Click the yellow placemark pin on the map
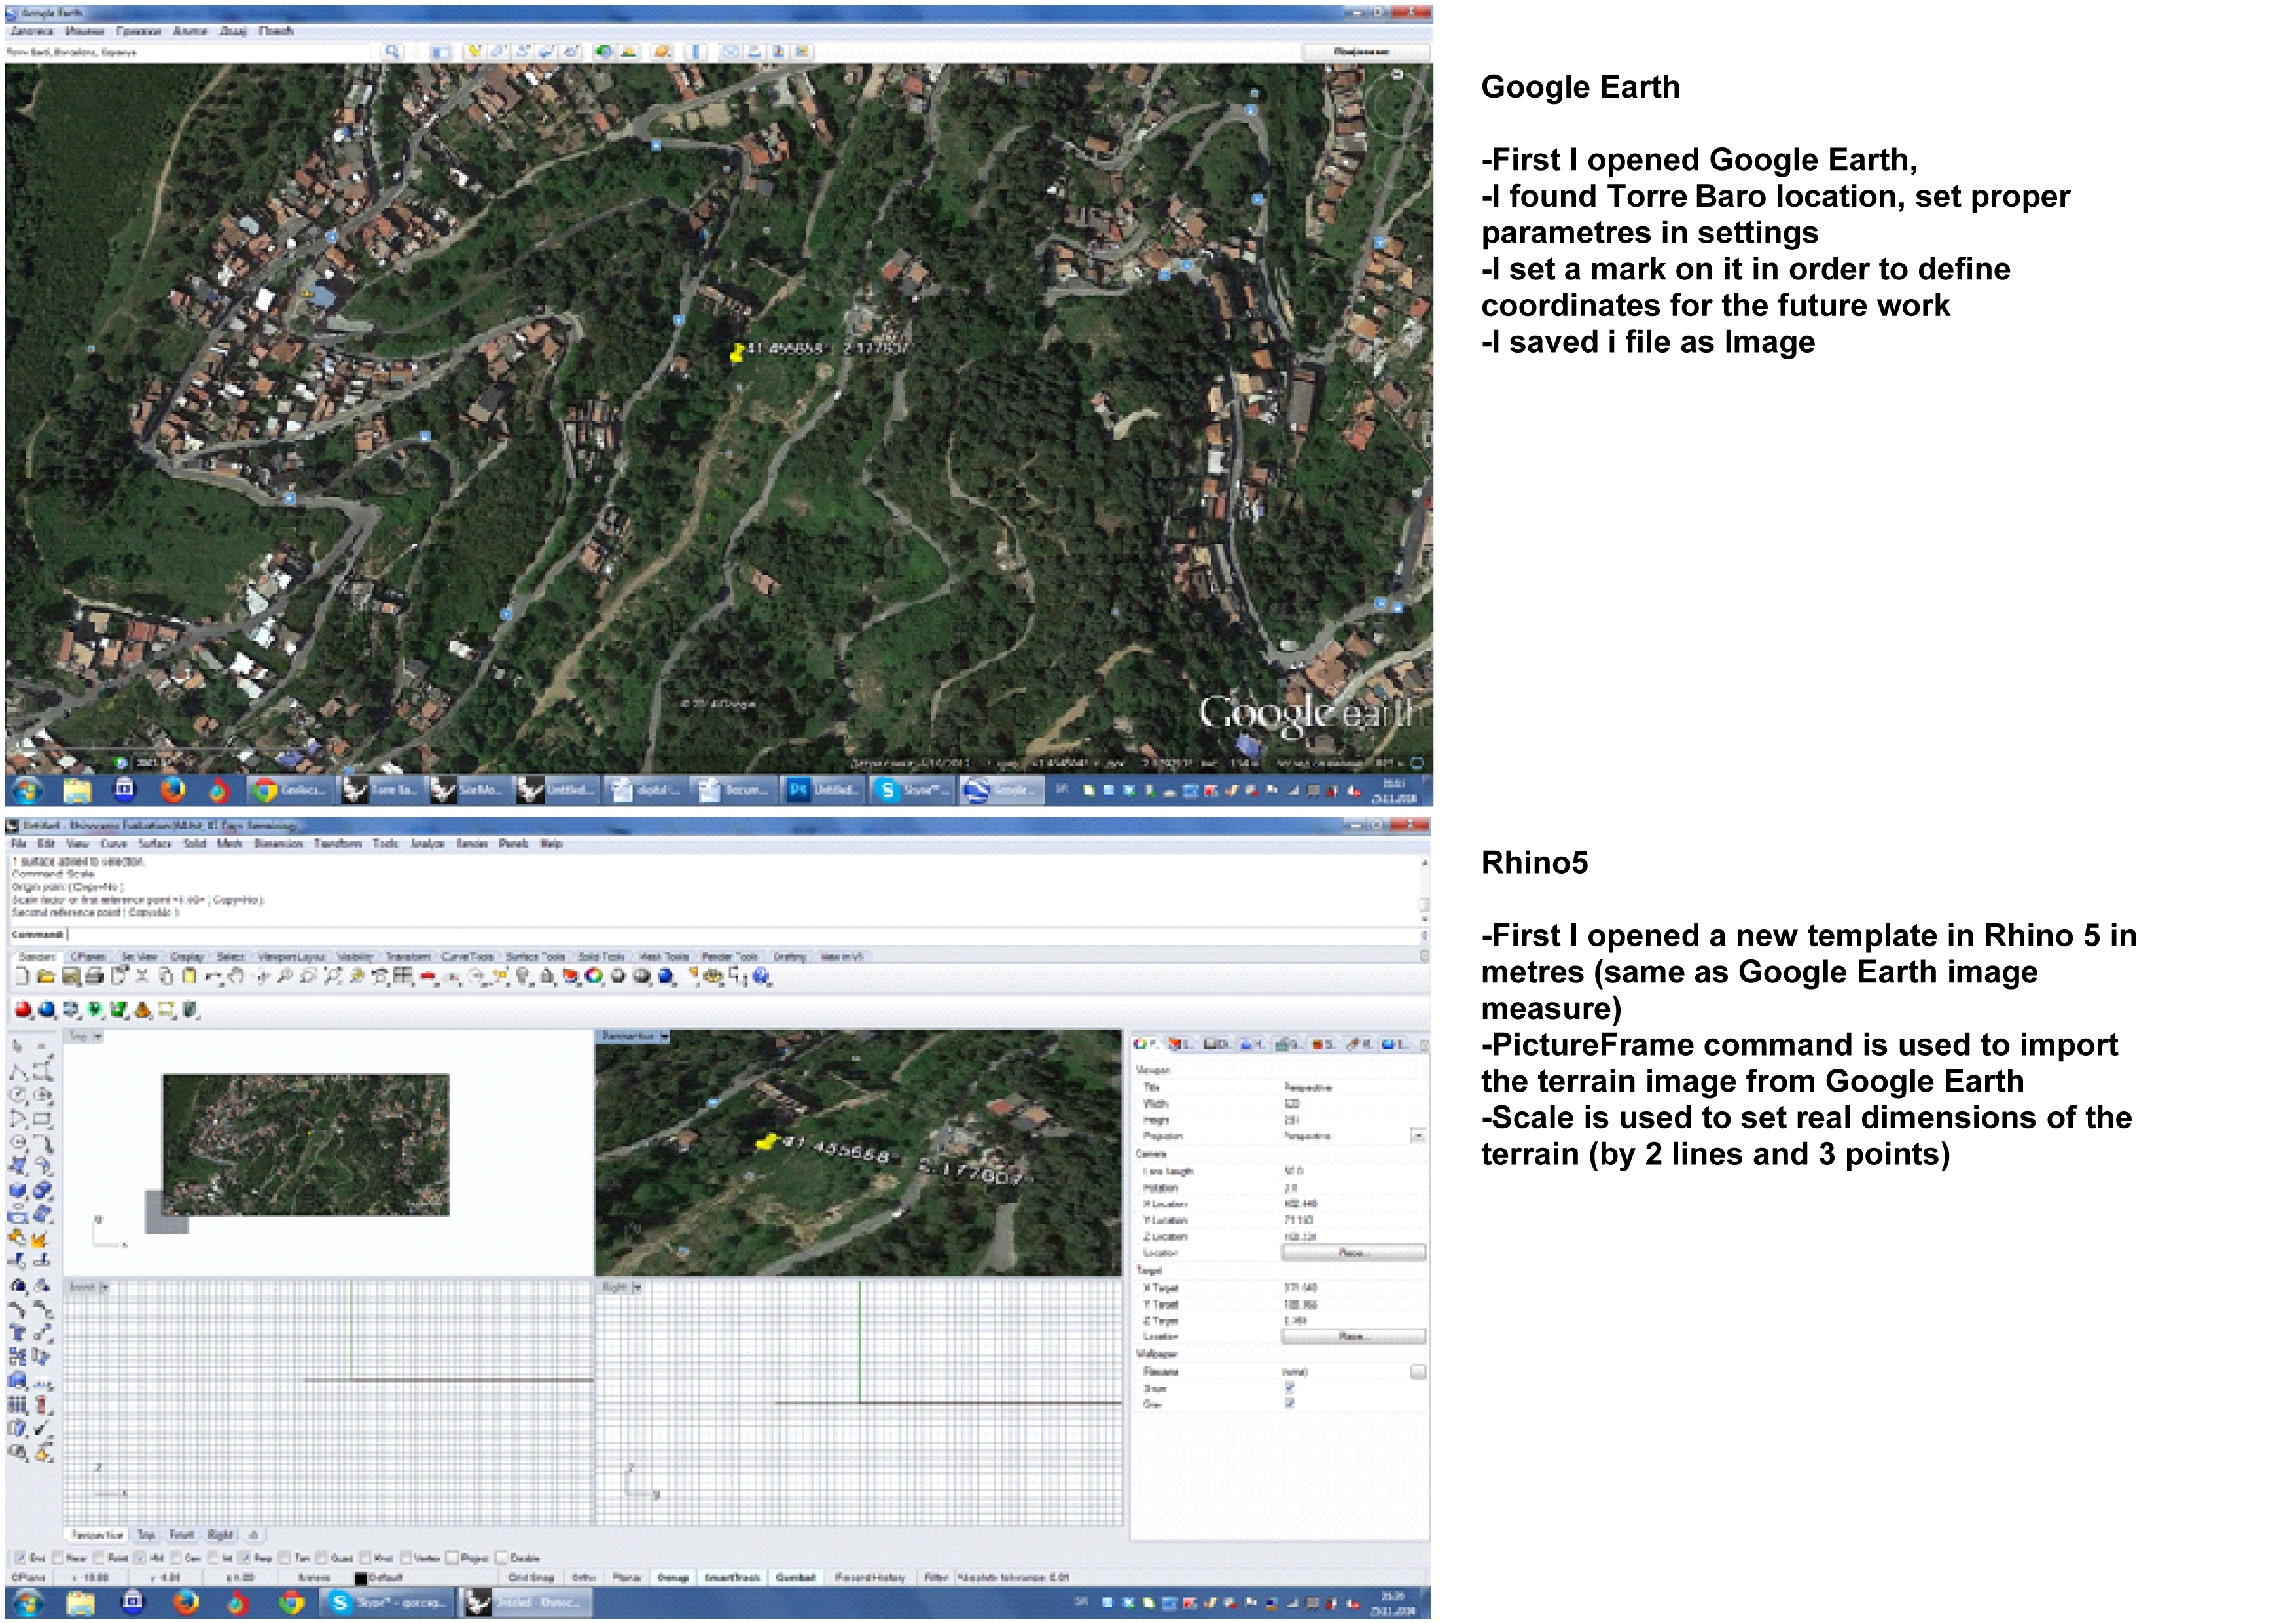This screenshot has height=1623, width=2296. pos(737,352)
